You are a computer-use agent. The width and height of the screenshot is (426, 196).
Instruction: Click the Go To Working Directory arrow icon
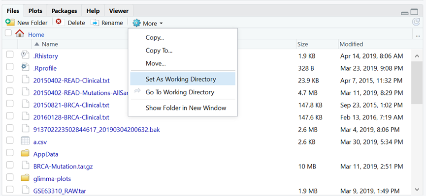pyautogui.click(x=138, y=91)
